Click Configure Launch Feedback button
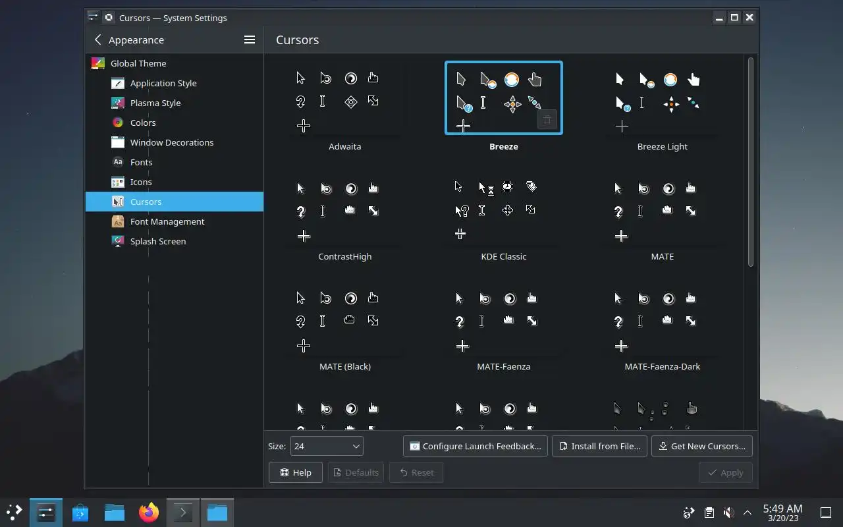This screenshot has width=843, height=527. coord(475,446)
